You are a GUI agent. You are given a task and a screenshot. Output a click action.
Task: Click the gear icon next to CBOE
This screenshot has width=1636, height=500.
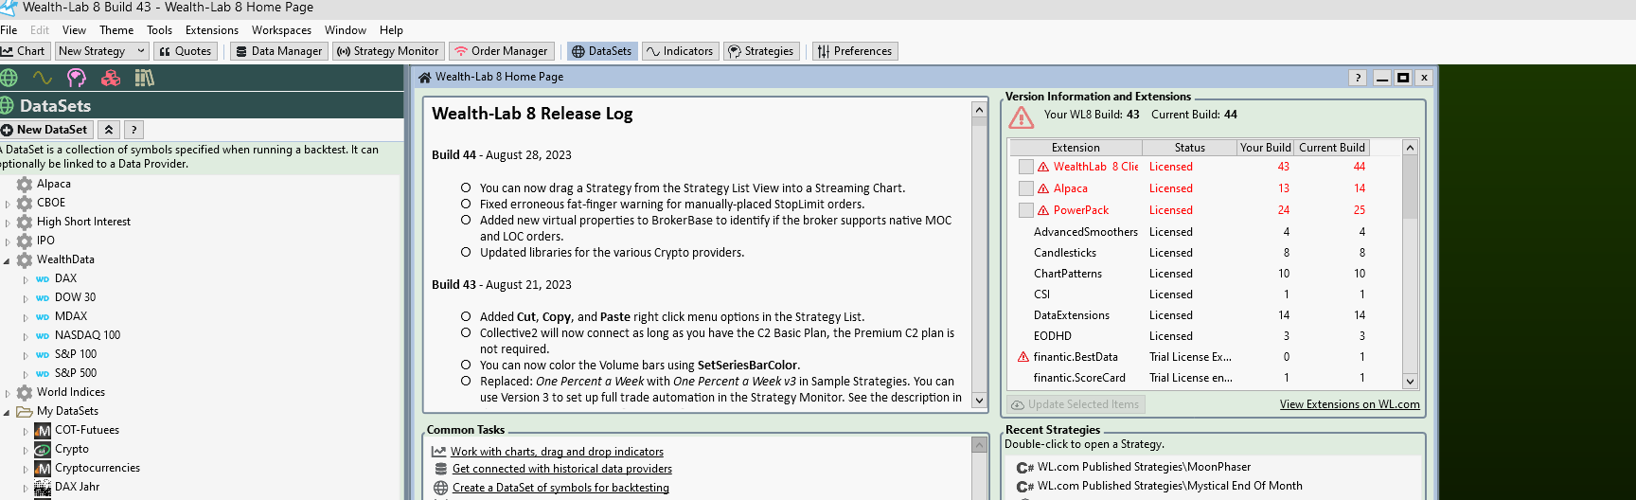point(25,203)
